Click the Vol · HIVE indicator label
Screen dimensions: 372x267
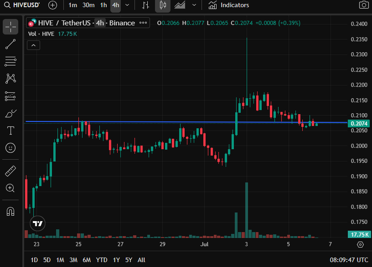tap(41, 34)
